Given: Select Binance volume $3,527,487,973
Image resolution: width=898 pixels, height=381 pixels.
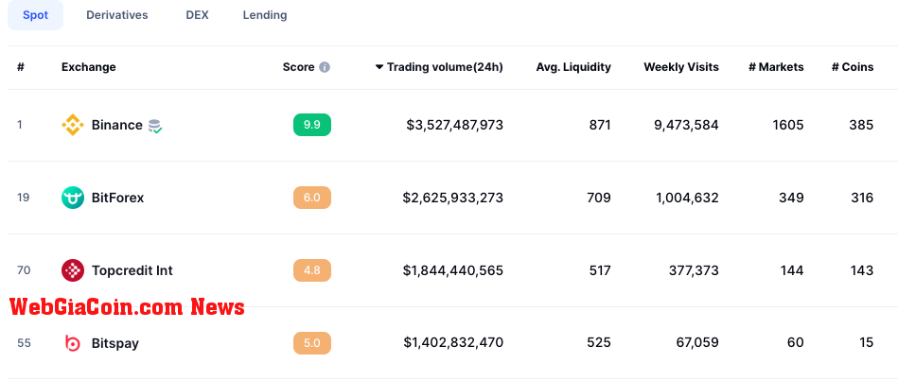Looking at the screenshot, I should click(455, 125).
